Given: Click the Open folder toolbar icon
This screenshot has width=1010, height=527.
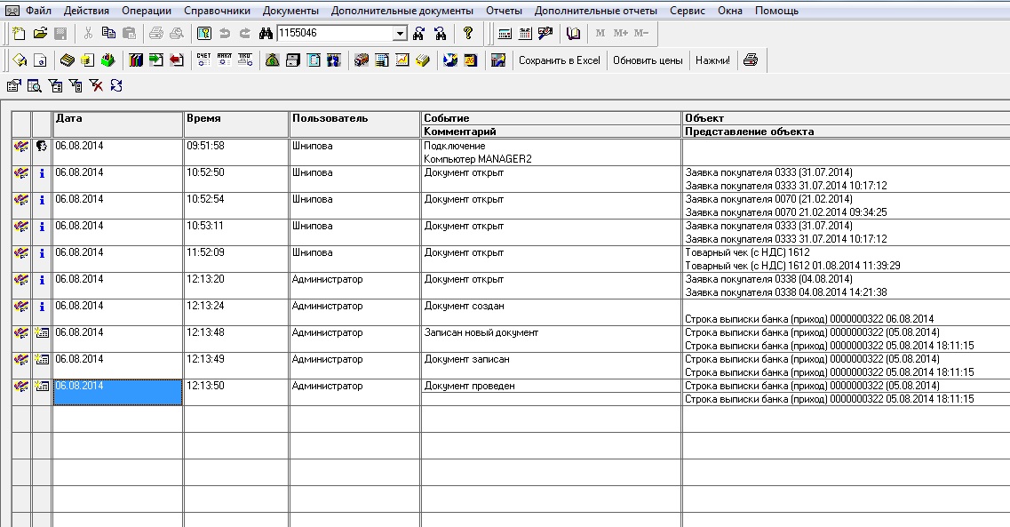Looking at the screenshot, I should pos(40,34).
